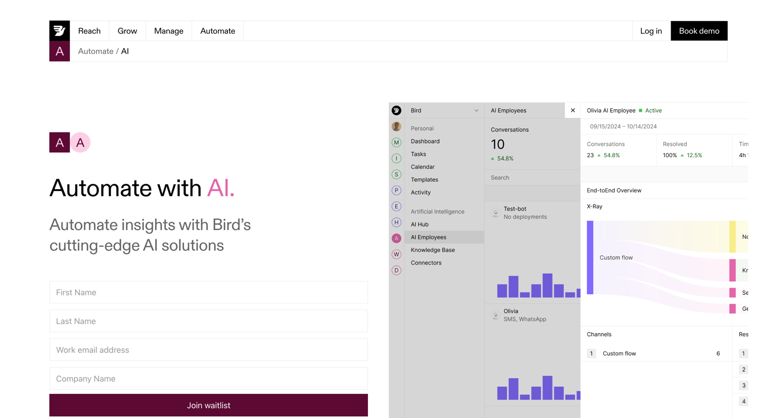
Task: Close the AI Employees panel with the X
Action: [572, 110]
